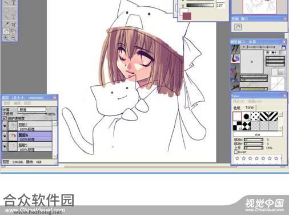Click the thumbnail of layer 图层2

13,126
